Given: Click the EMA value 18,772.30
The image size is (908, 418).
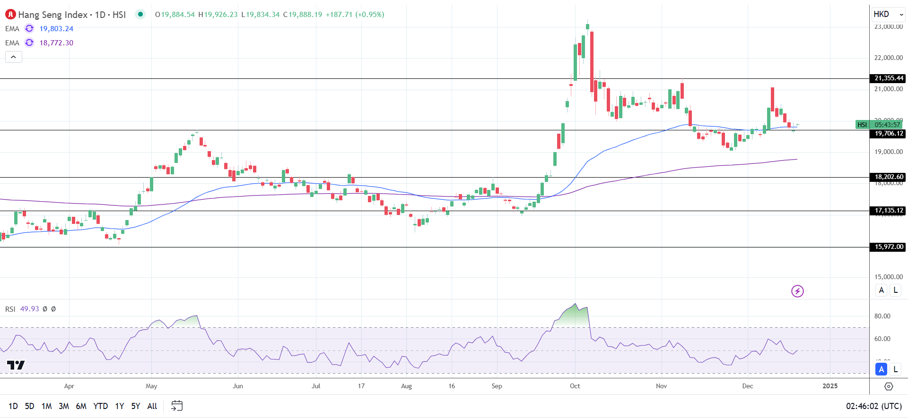Looking at the screenshot, I should click(56, 43).
